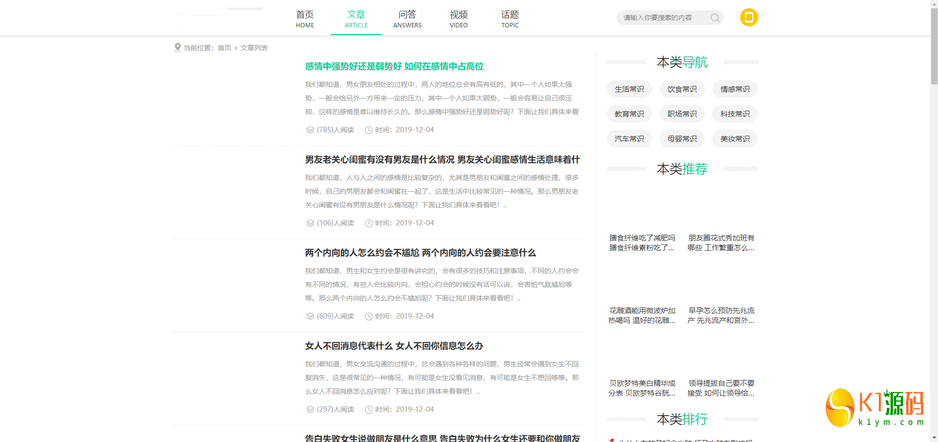Focus the search input field
The width and height of the screenshot is (938, 442).
coord(662,18)
